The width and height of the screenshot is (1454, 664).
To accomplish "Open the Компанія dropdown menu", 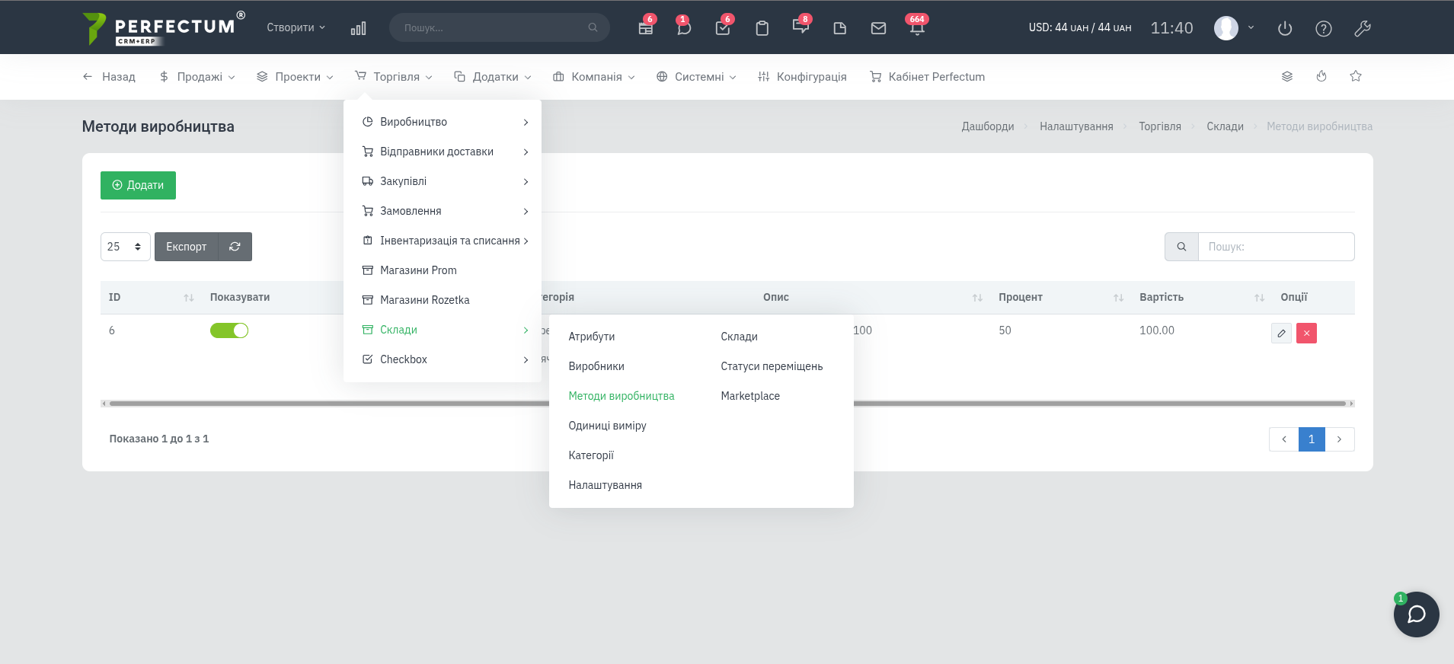I will click(x=594, y=77).
